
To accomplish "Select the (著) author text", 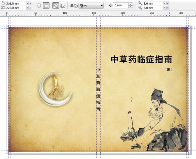I will [168, 70].
